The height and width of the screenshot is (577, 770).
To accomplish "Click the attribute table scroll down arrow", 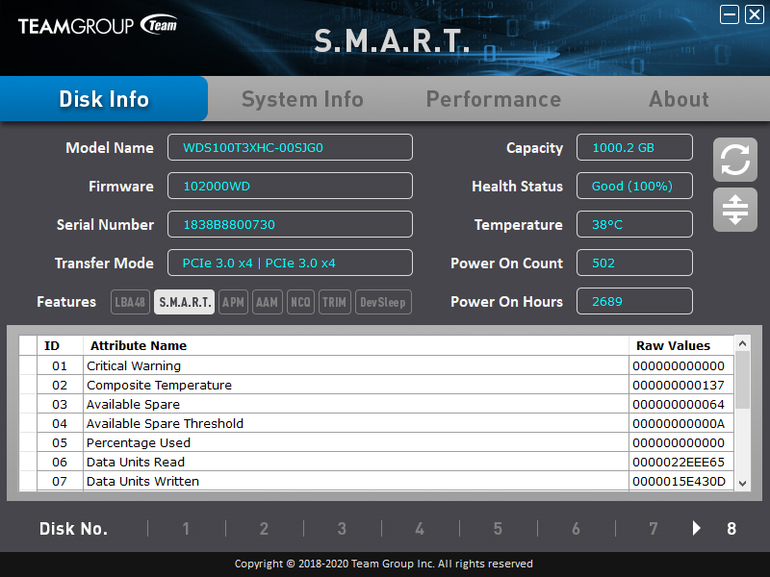I will point(742,484).
